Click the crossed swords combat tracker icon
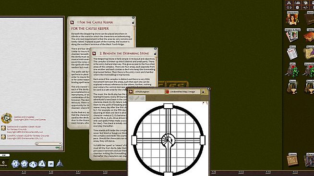The image size is (314, 176). click(x=289, y=2)
